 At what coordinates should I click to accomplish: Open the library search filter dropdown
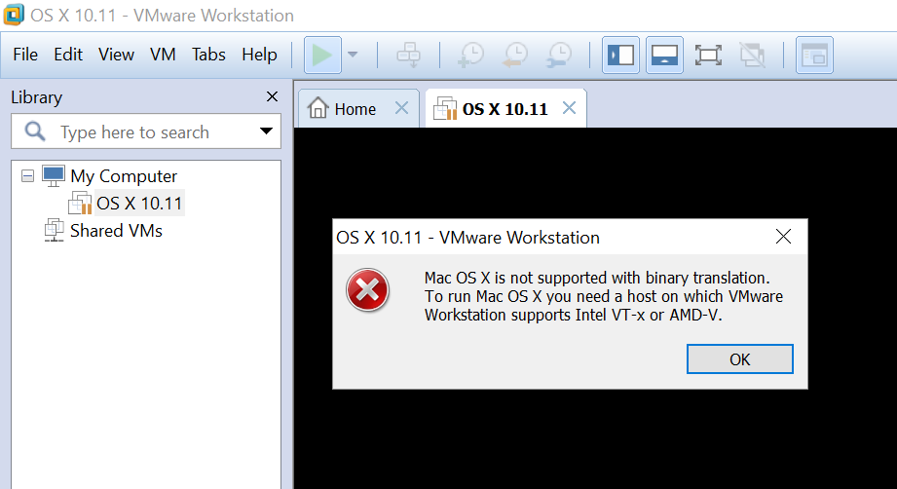point(266,131)
